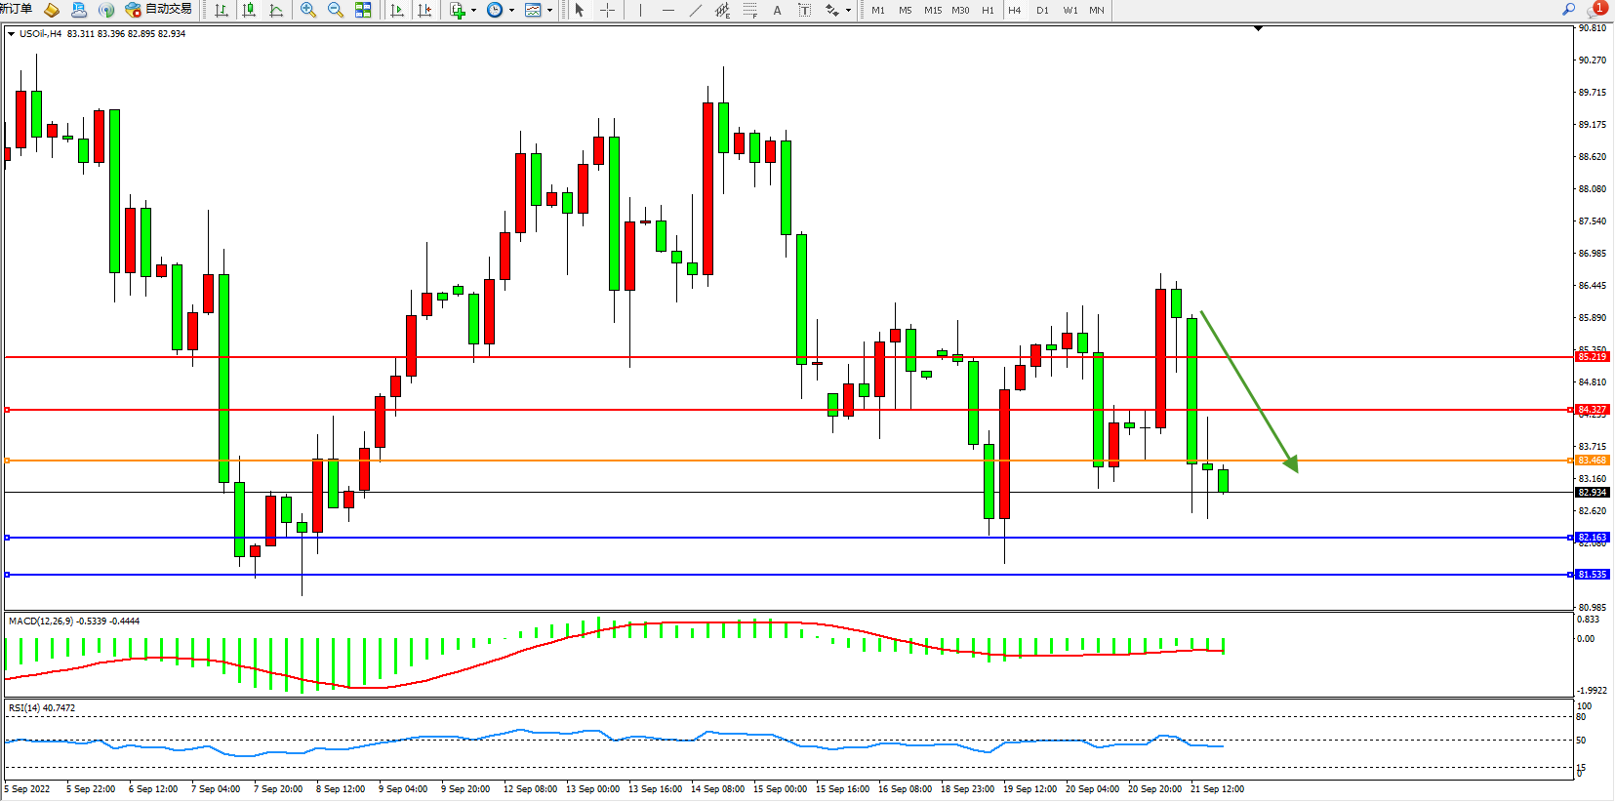Select the Fibonacci retracement tool

pyautogui.click(x=749, y=10)
